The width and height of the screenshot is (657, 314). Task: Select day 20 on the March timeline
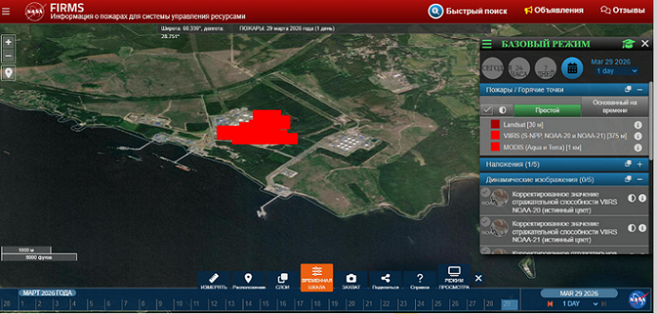[x=352, y=304]
